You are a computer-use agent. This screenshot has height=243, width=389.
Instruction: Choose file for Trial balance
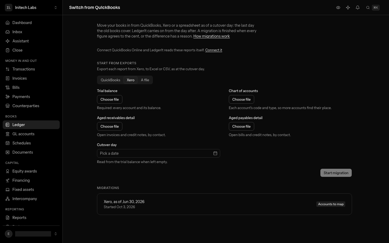110,99
